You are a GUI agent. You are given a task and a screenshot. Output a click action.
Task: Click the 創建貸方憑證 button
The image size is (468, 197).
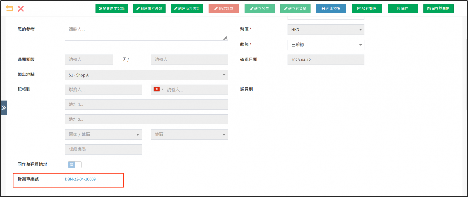tap(149, 8)
